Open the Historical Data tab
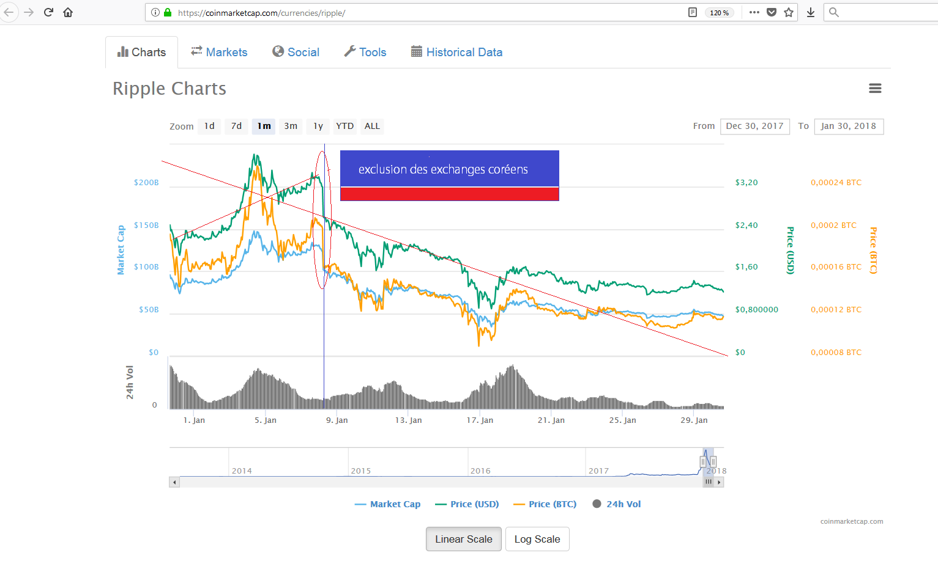The image size is (938, 561). pyautogui.click(x=464, y=52)
